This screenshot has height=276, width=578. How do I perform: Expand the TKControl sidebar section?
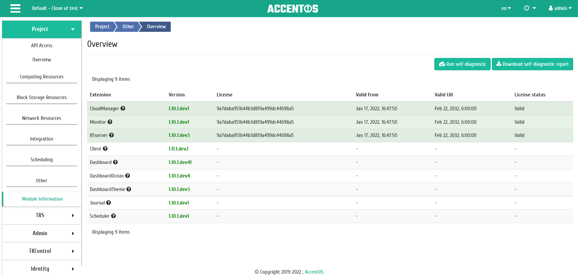[x=42, y=251]
